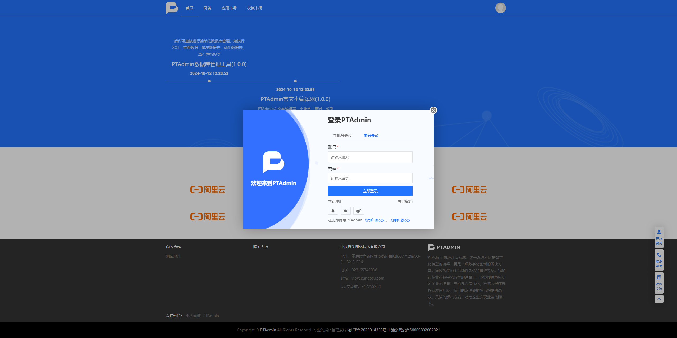Log in with QQ icon
Screen dimensions: 677x338
point(333,211)
